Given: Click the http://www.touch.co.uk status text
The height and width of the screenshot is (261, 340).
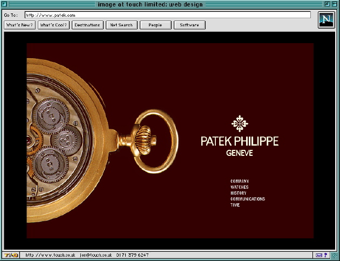Looking at the screenshot, I should 50,255.
